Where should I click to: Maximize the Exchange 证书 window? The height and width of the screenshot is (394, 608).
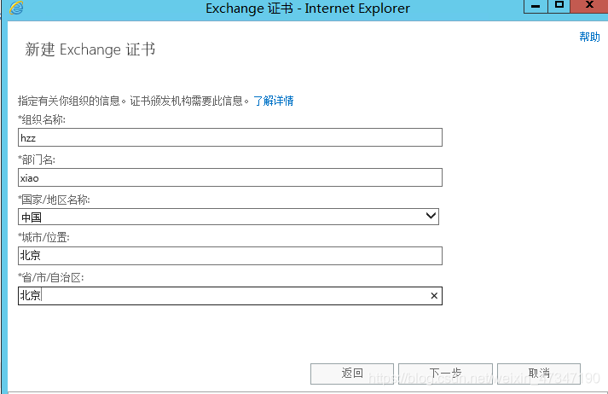559,6
